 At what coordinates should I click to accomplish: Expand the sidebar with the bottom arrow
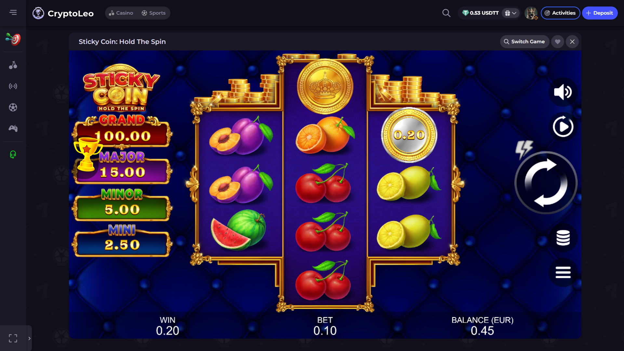tap(29, 338)
